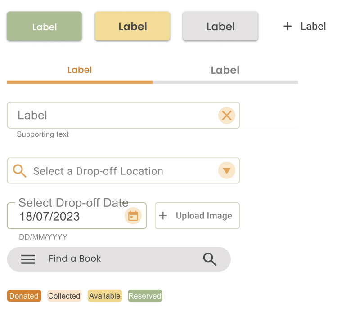
Task: Open the hamburger menu in search bar
Action: coord(28,259)
